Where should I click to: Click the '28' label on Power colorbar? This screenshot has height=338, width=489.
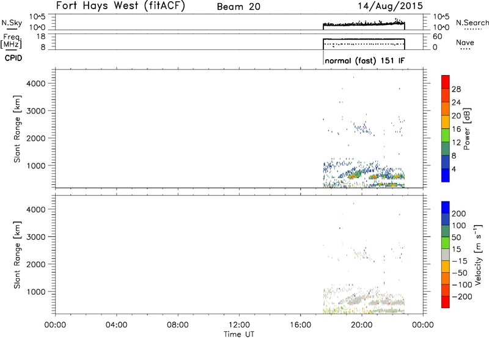[456, 89]
